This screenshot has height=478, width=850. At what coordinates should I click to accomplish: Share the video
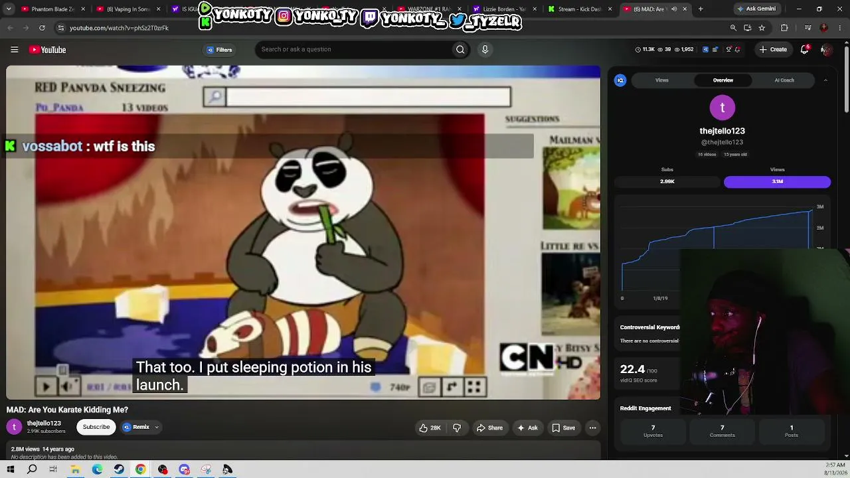(x=490, y=428)
